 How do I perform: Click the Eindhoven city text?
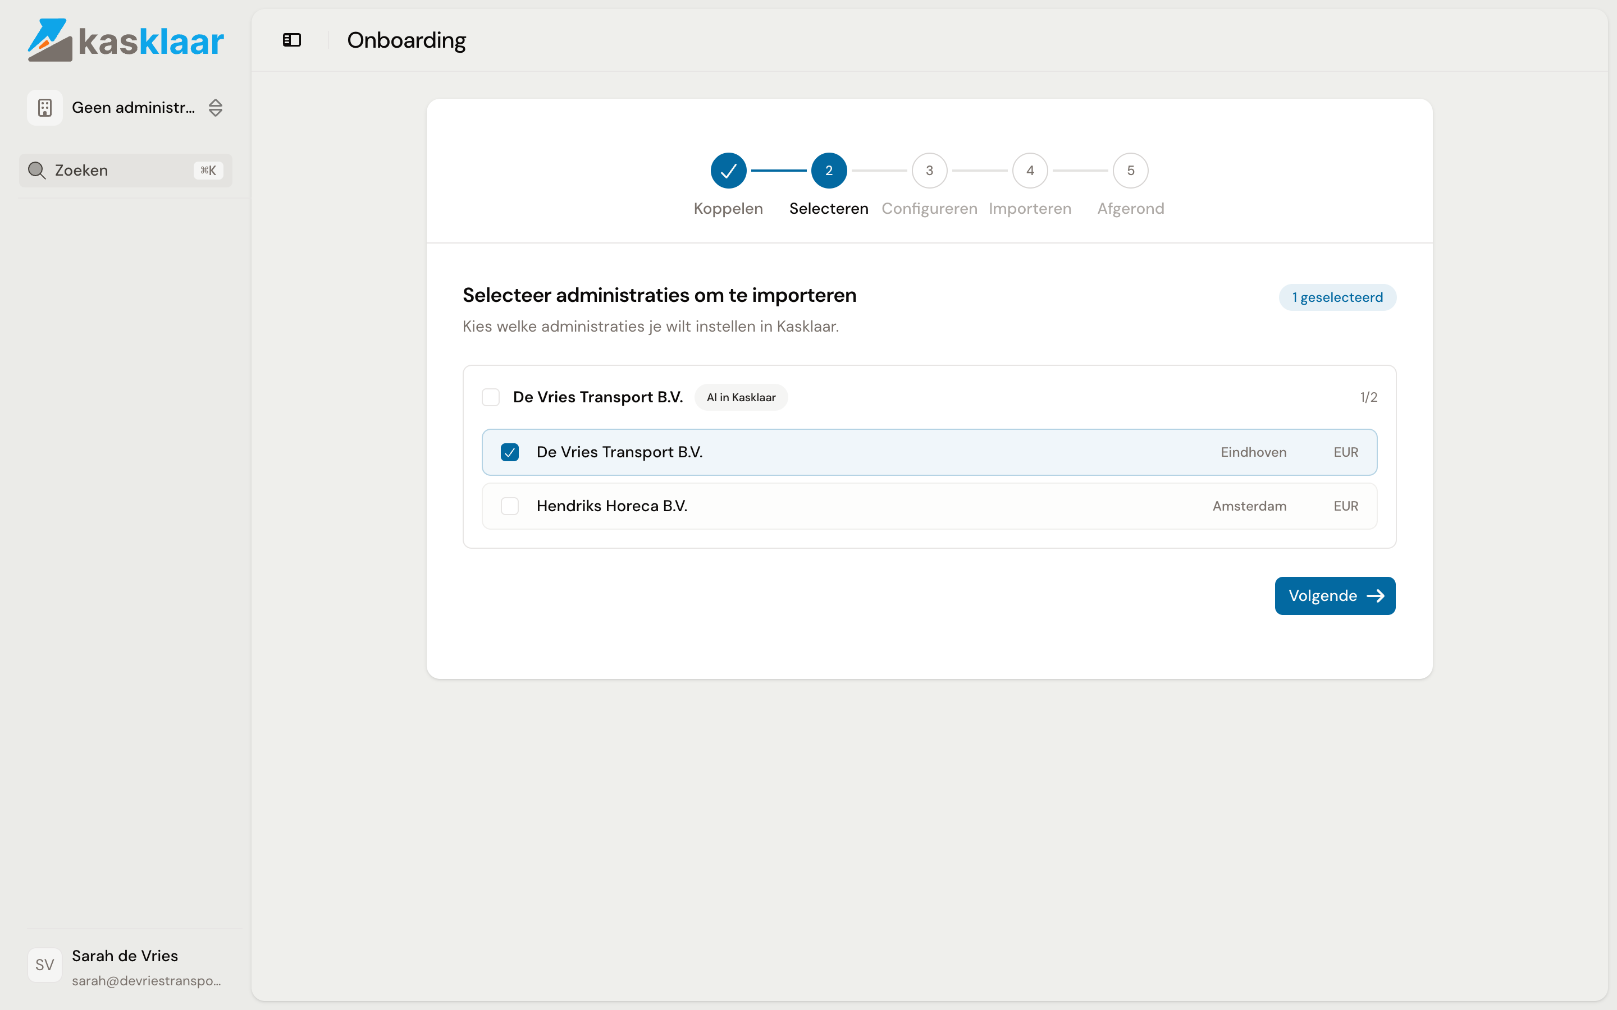pyautogui.click(x=1254, y=452)
